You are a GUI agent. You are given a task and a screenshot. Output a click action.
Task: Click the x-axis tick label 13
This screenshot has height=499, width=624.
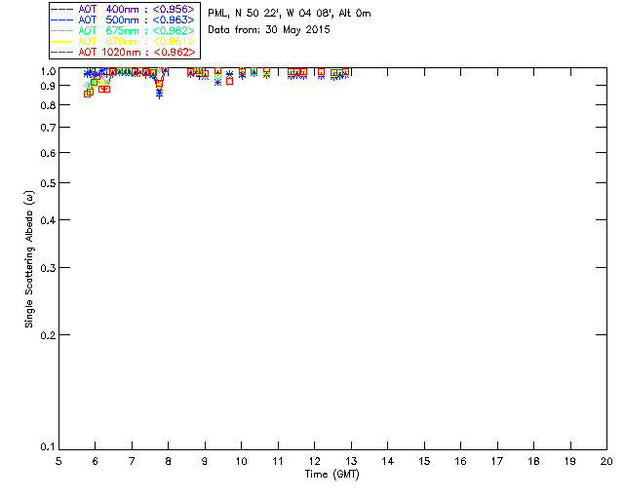click(351, 461)
